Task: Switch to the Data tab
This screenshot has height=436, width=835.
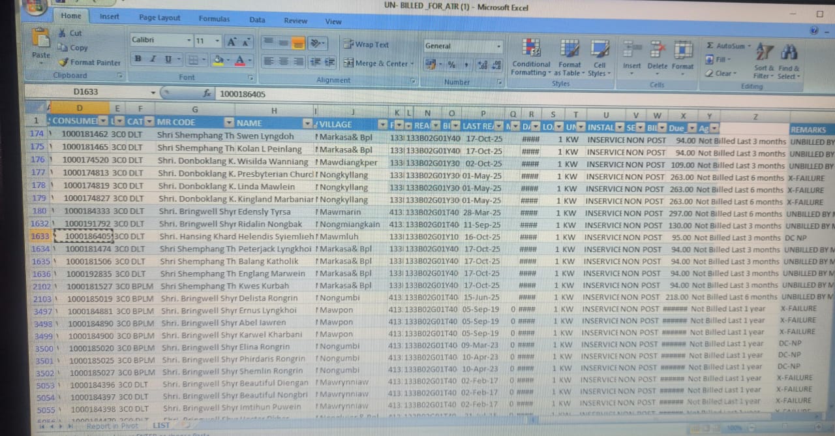Action: [258, 20]
